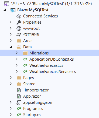Select WeatherForecast.cs file name

pyautogui.click(x=46, y=65)
